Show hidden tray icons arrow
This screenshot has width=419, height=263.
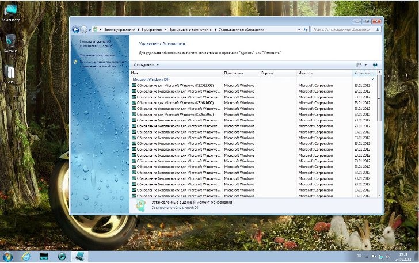pos(367,257)
